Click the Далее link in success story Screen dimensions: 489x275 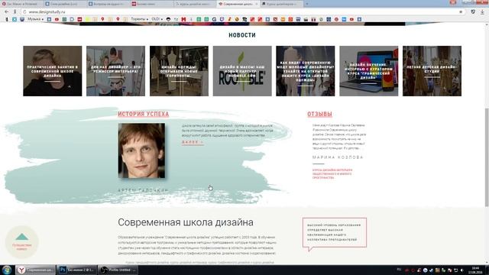193,142
